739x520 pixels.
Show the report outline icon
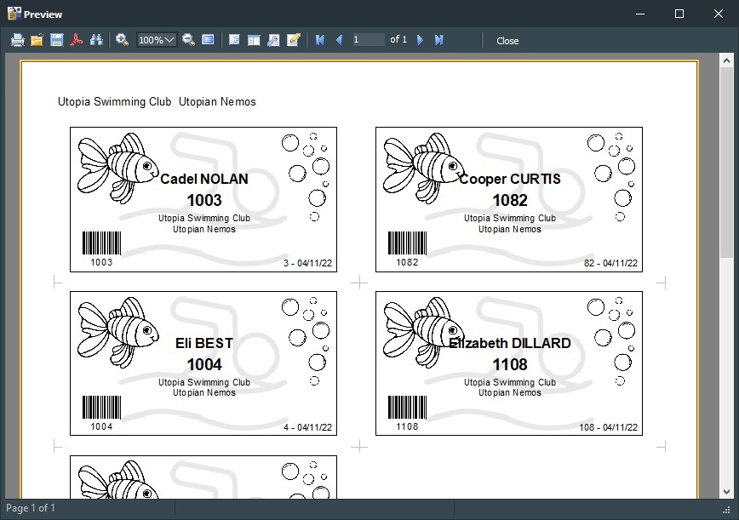tap(234, 40)
